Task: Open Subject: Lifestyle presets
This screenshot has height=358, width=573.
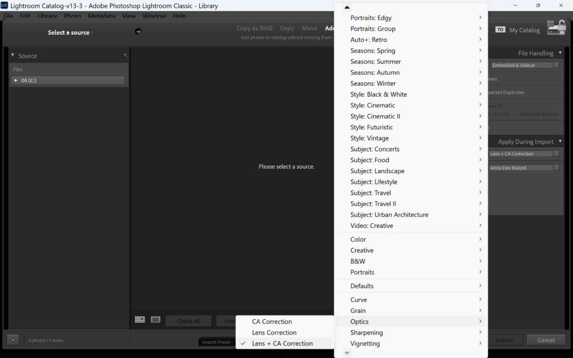Action: [x=411, y=182]
